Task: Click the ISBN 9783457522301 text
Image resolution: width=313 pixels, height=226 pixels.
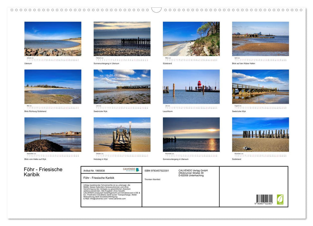Action: click(x=156, y=170)
